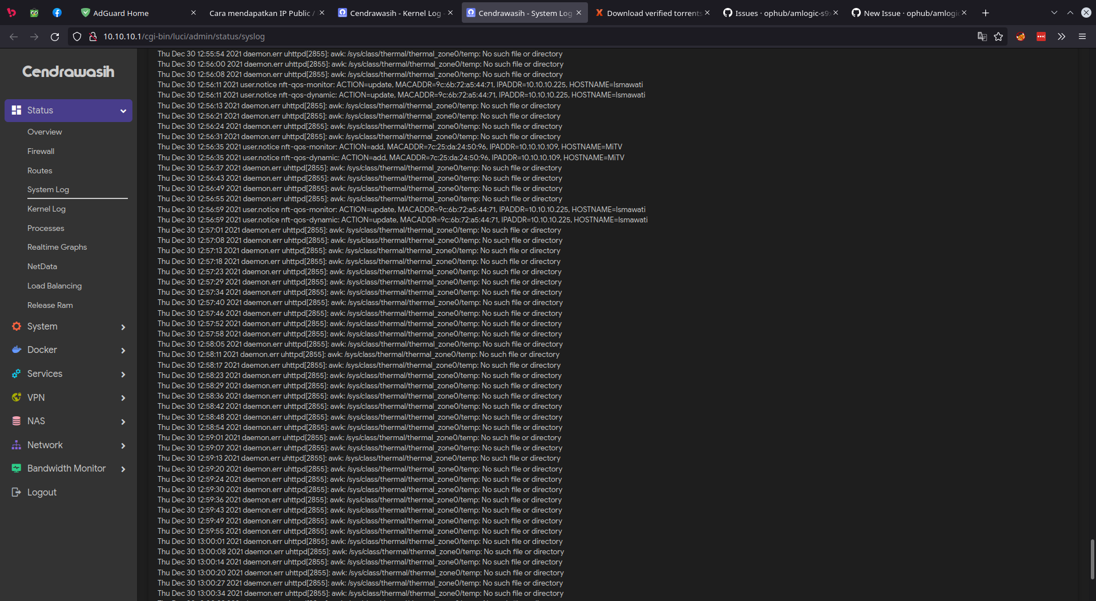1096x601 pixels.
Task: Open VPN section via its shield icon
Action: point(17,397)
